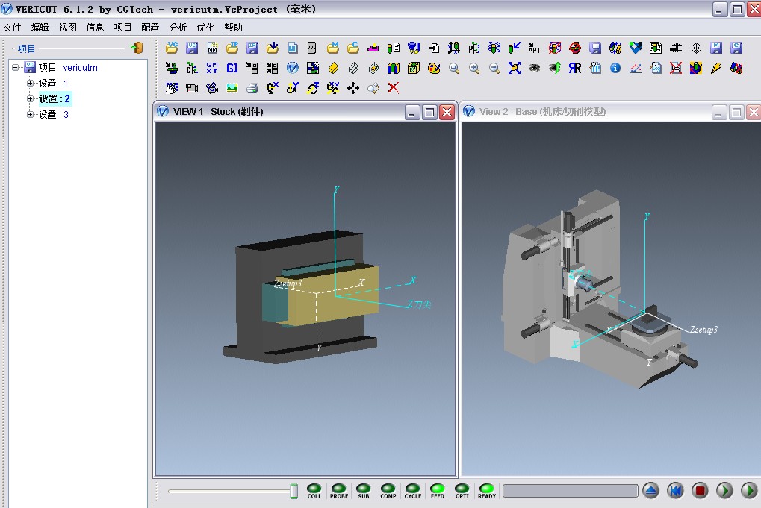
Task: Save in-process file via IP floppy icon
Action: (x=252, y=48)
